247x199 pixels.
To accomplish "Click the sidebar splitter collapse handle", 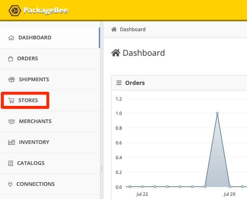I will coord(102,168).
